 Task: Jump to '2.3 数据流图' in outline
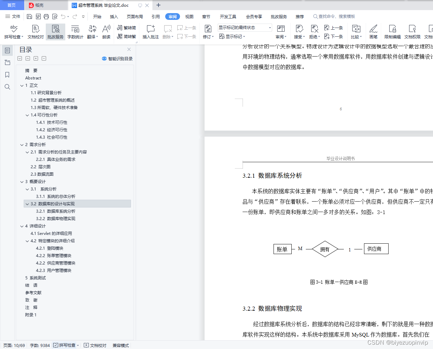[x=42, y=174]
